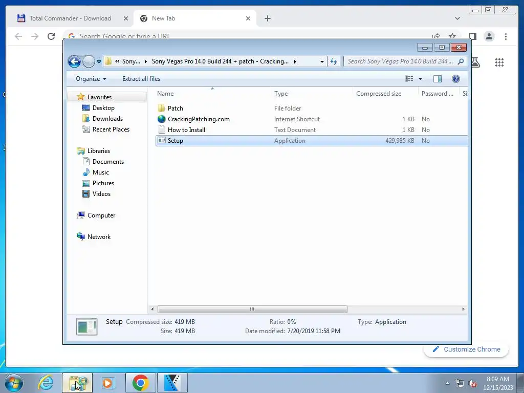Image resolution: width=524 pixels, height=393 pixels.
Task: Open Chrome tab search dropdown
Action: tap(457, 18)
